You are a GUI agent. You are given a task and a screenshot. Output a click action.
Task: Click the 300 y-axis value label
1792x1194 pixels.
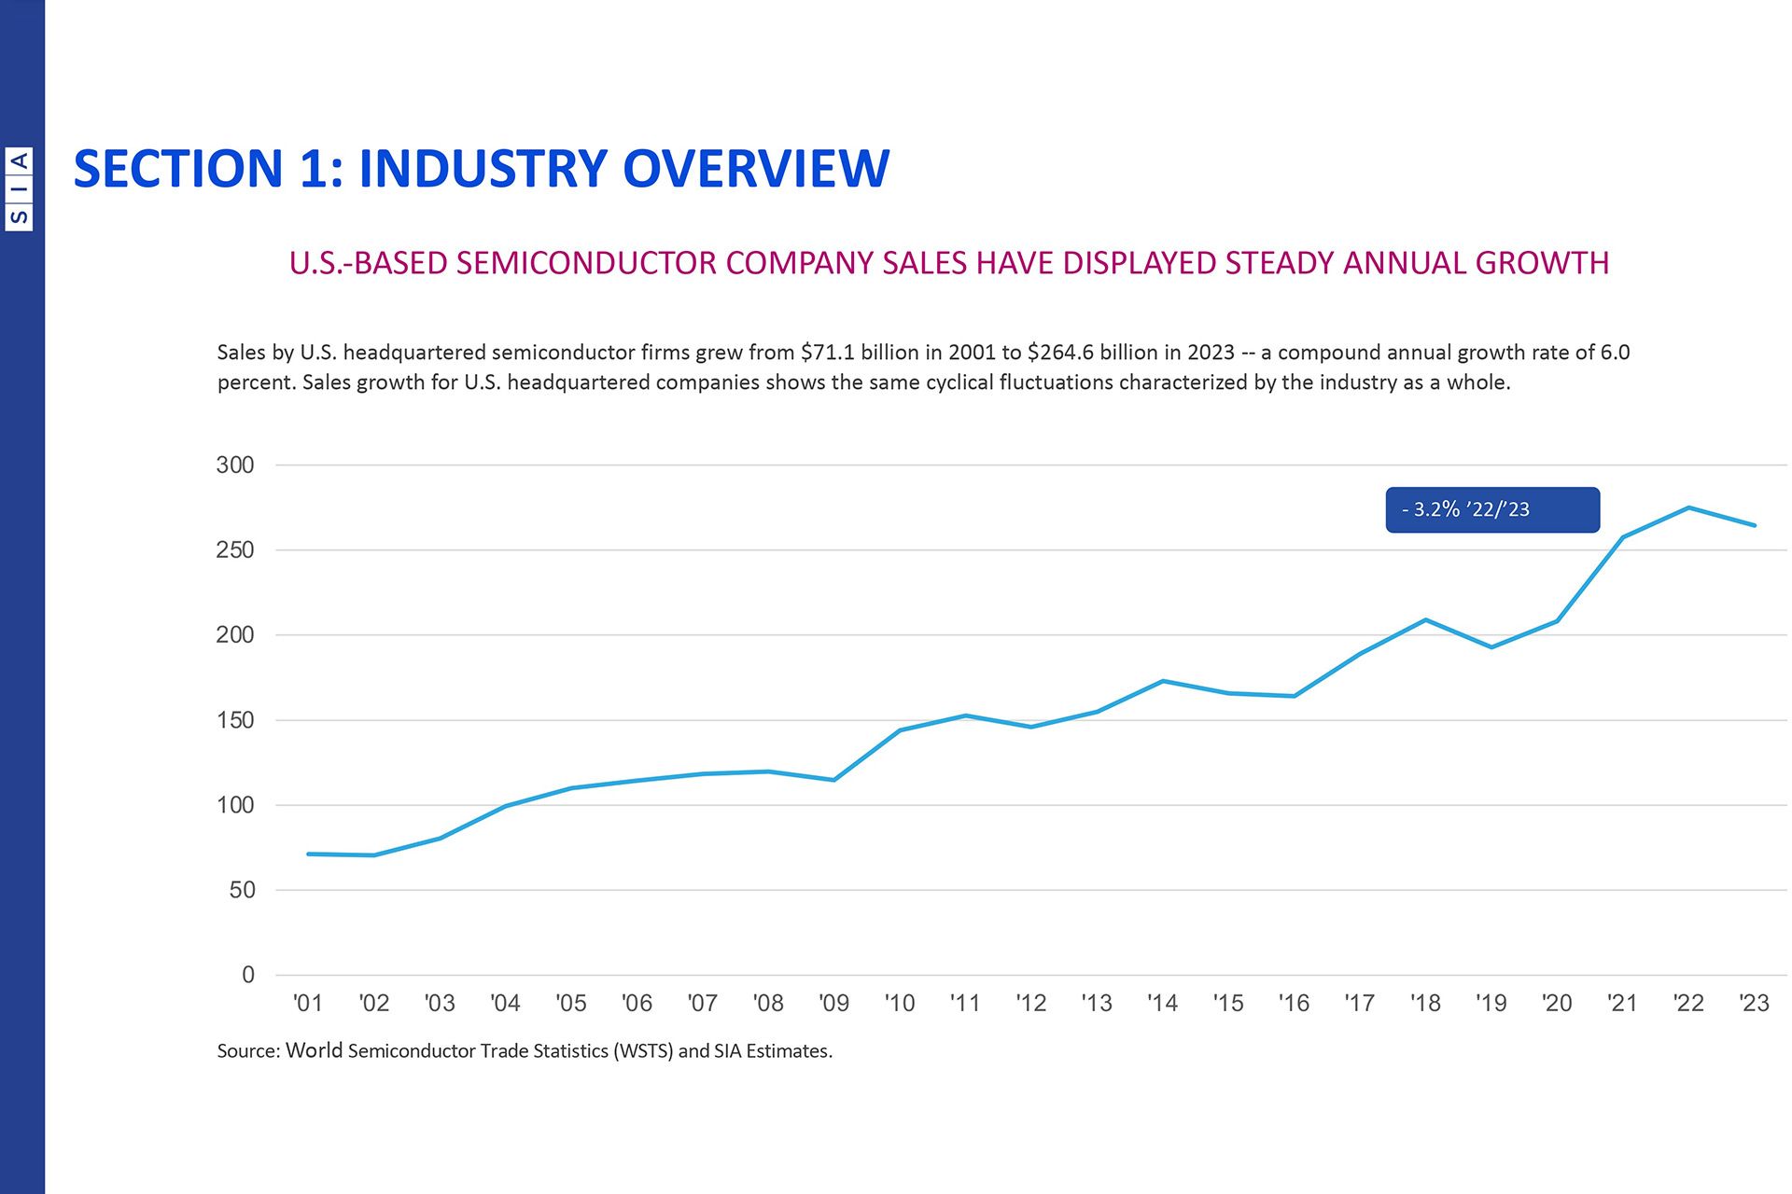[x=235, y=465]
